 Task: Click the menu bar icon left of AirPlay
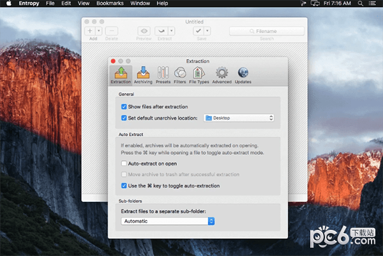point(303,3)
